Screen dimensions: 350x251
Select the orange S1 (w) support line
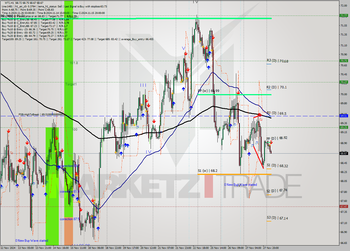coord(234,174)
